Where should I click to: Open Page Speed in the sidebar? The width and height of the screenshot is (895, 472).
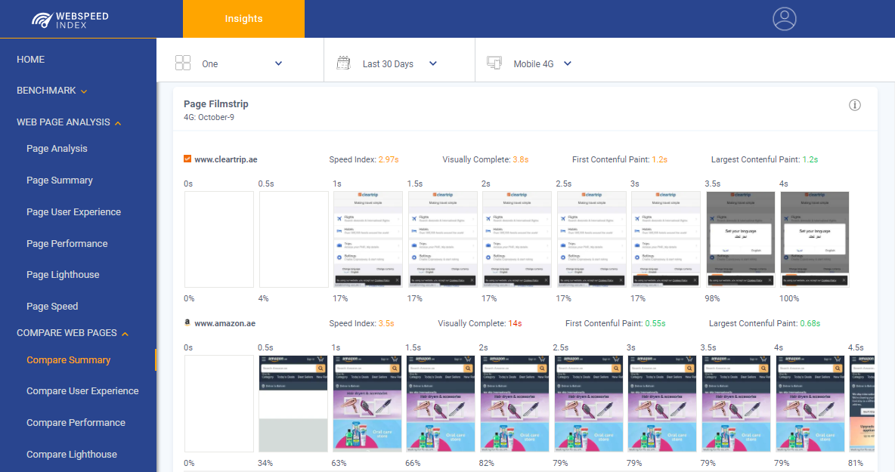pyautogui.click(x=52, y=306)
